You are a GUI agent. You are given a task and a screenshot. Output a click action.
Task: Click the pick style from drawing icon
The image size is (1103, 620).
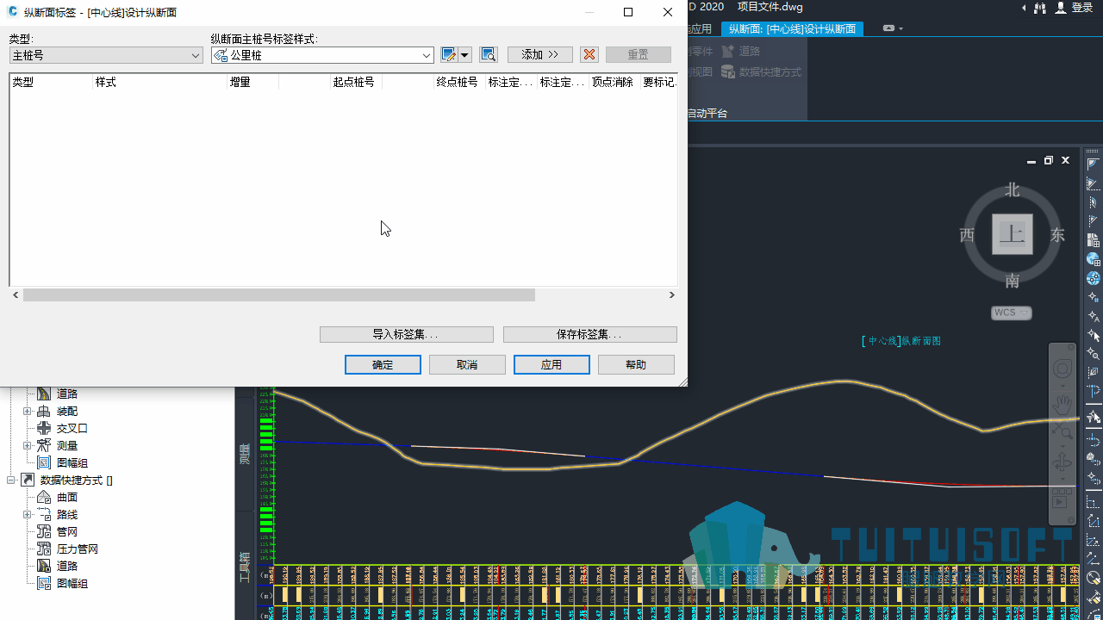coord(489,55)
